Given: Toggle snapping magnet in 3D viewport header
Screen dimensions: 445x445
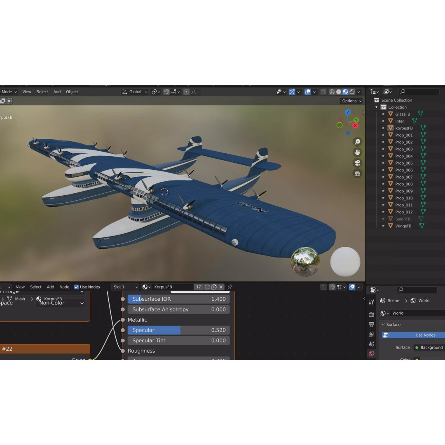Looking at the screenshot, I should 166,91.
